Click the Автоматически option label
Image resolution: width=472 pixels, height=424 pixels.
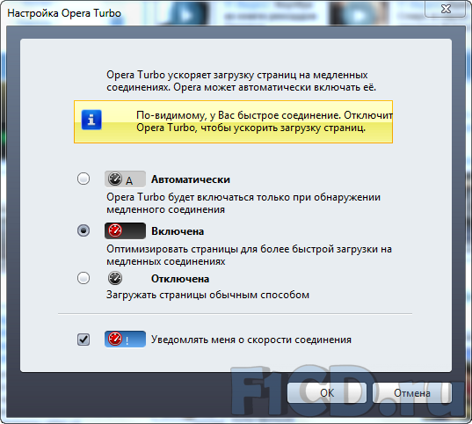point(191,179)
